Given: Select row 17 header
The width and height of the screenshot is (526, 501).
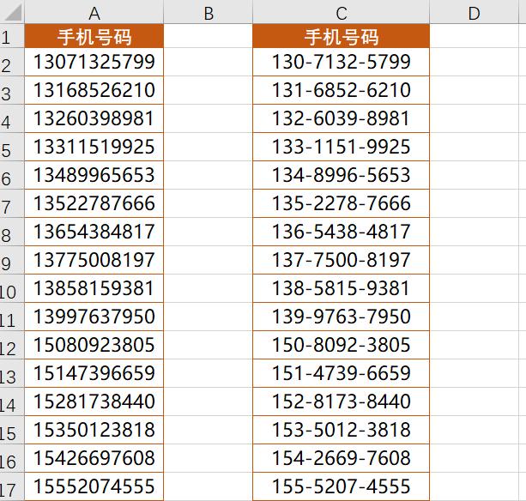Looking at the screenshot, I should tap(12, 486).
